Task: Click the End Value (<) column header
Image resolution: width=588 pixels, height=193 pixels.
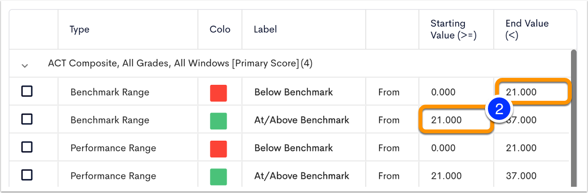Action: point(527,29)
